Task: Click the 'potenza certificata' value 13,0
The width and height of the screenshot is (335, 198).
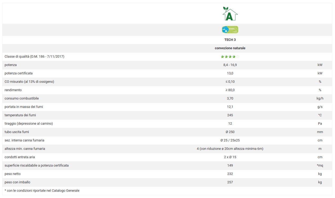Action: 230,73
